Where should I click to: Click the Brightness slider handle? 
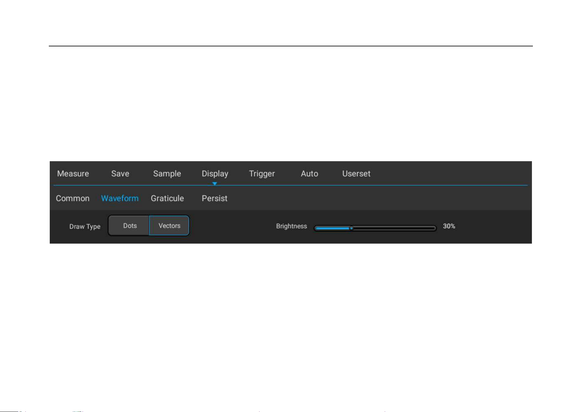click(x=351, y=228)
